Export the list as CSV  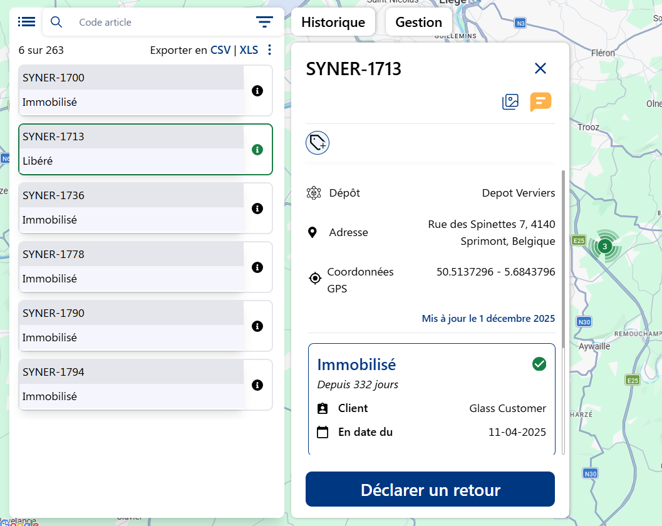pyautogui.click(x=220, y=50)
